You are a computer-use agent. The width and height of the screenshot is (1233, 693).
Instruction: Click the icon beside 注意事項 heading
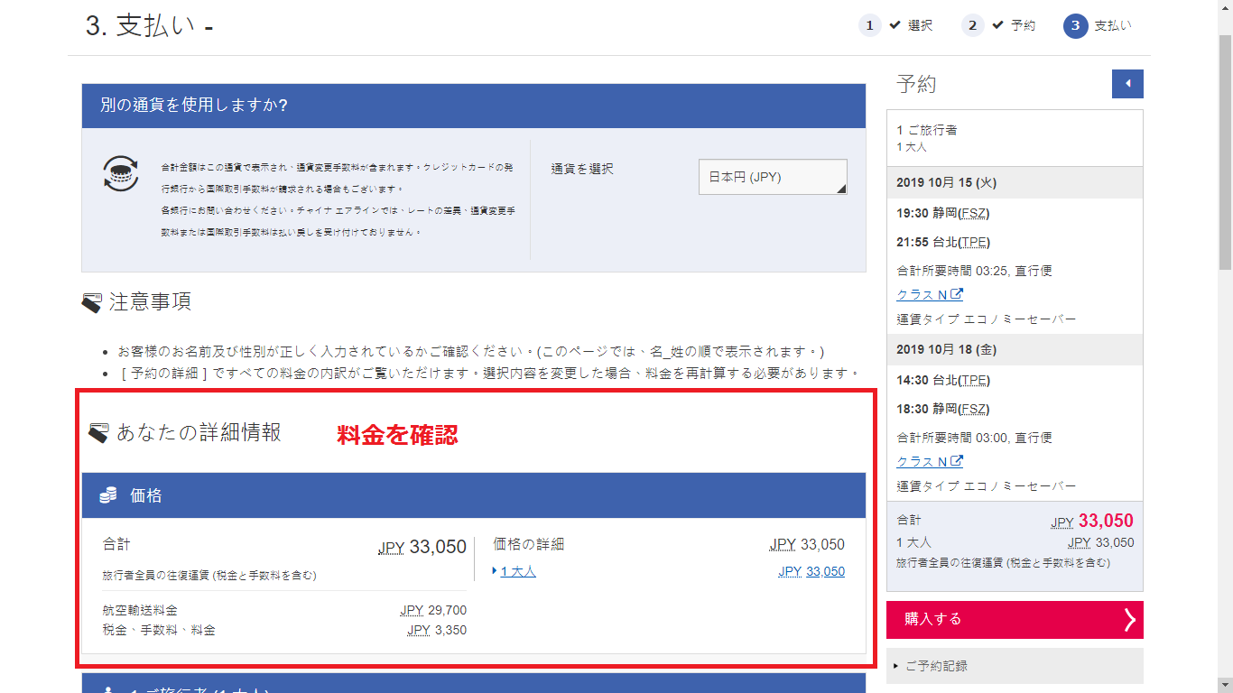(x=91, y=302)
